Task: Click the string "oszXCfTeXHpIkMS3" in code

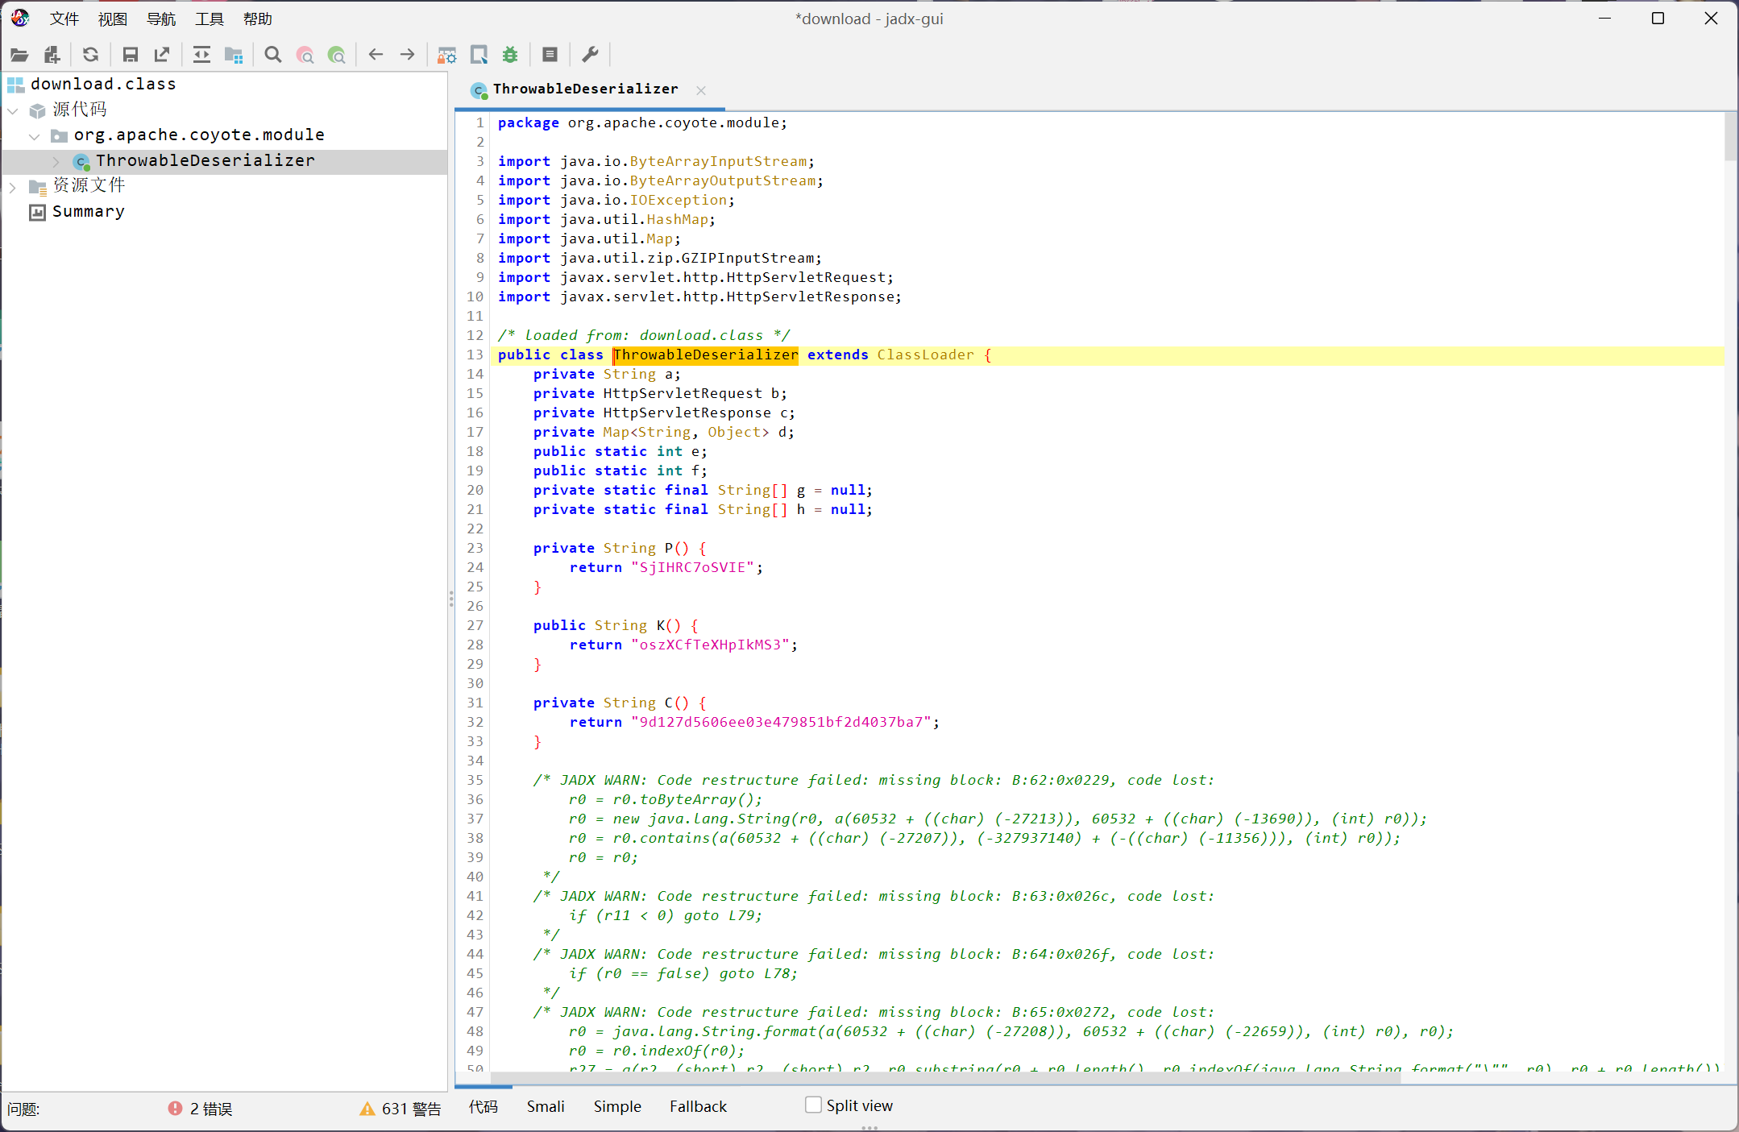Action: [710, 645]
